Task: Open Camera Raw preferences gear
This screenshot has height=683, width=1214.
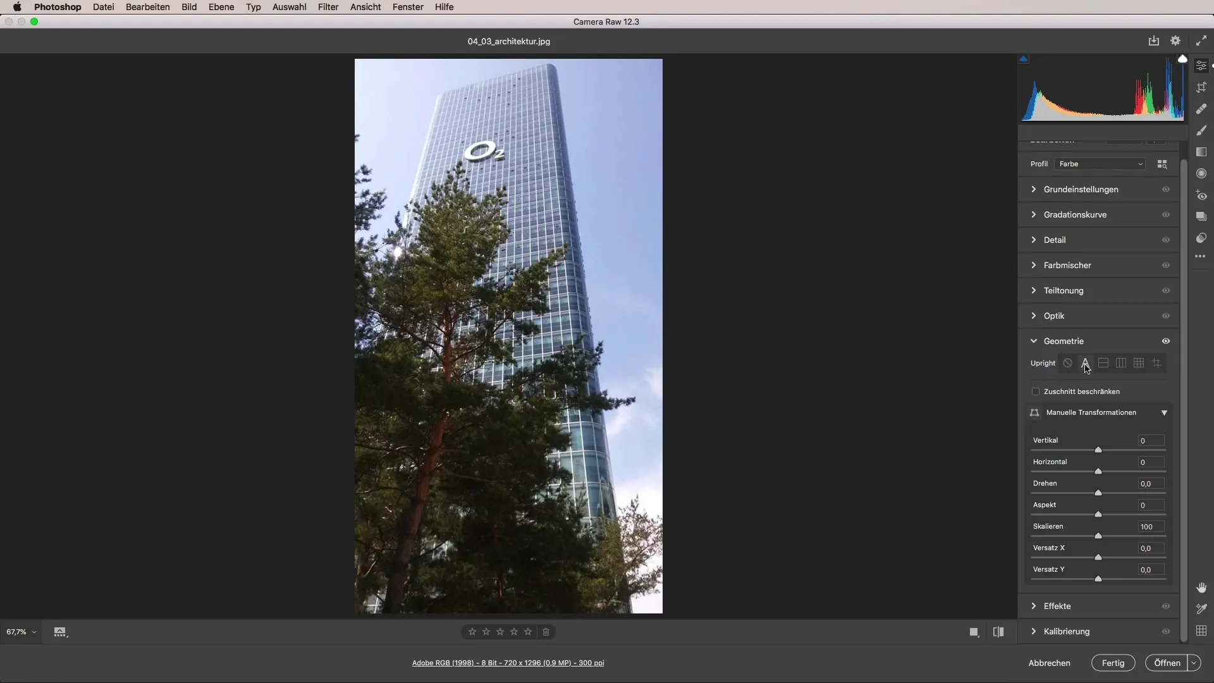Action: pyautogui.click(x=1175, y=40)
